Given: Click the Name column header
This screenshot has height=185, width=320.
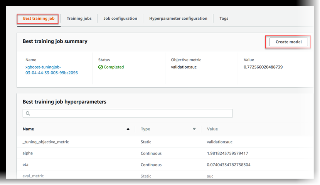Looking at the screenshot, I should 28,129.
